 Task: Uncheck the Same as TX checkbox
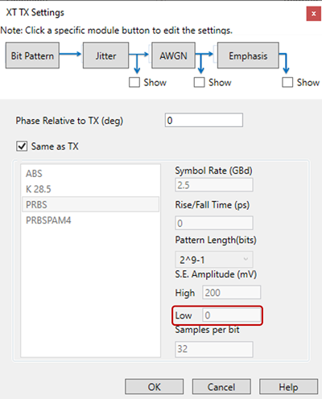click(22, 146)
